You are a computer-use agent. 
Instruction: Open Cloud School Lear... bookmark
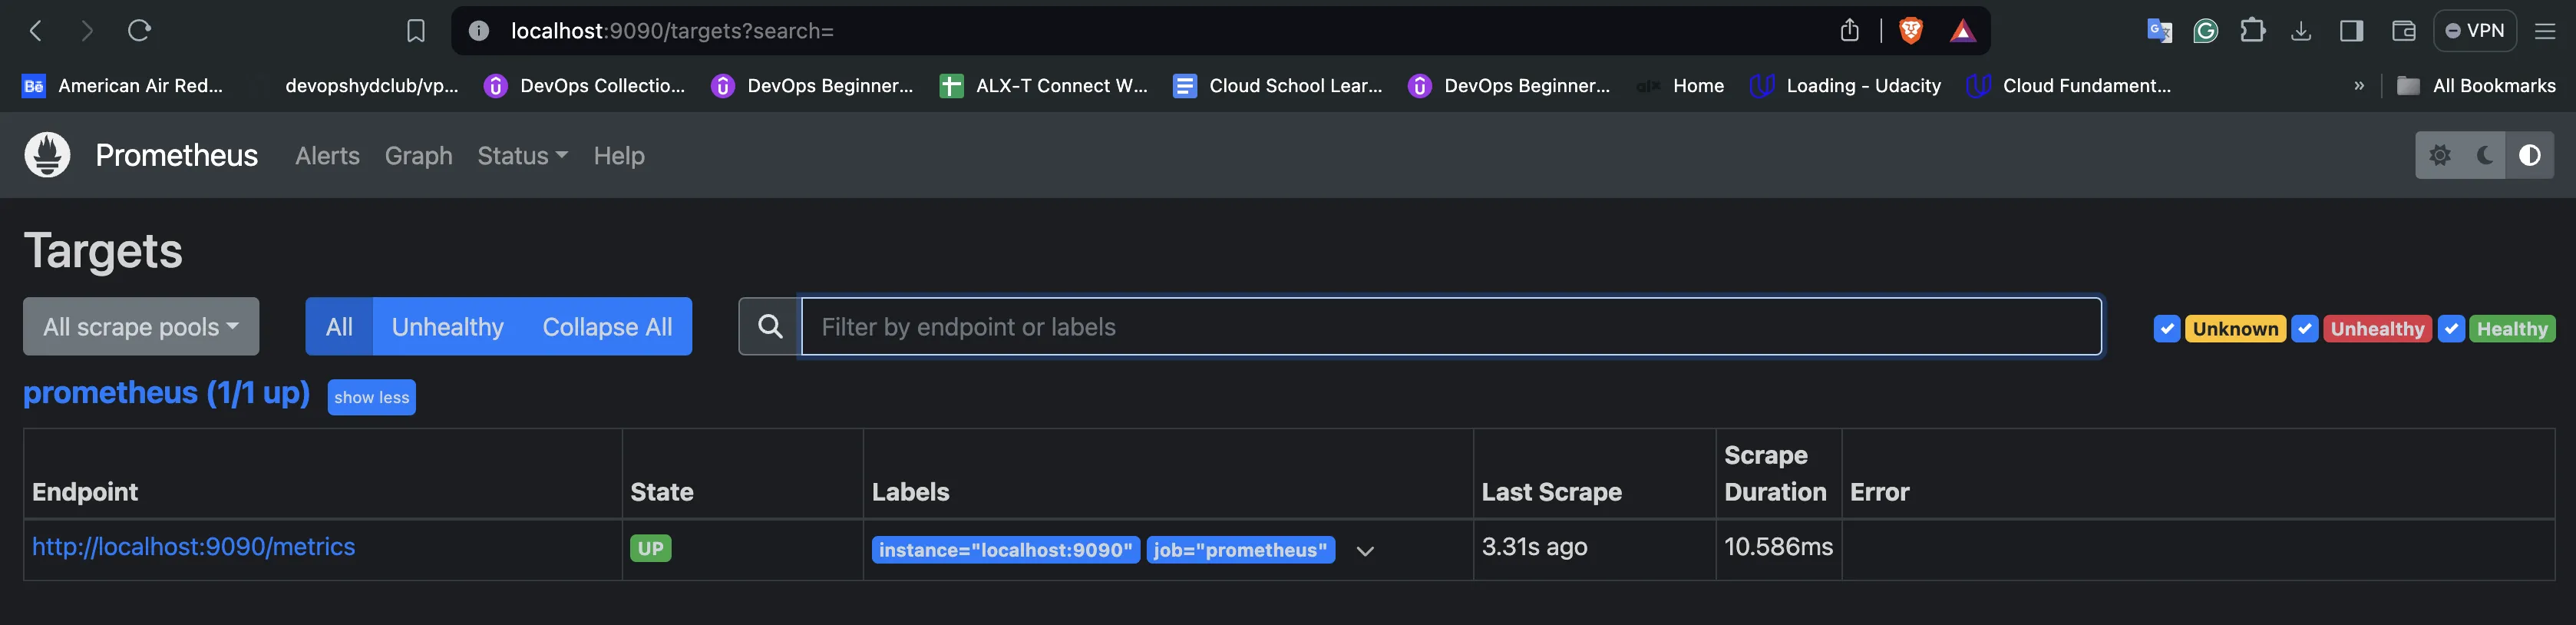click(1278, 86)
